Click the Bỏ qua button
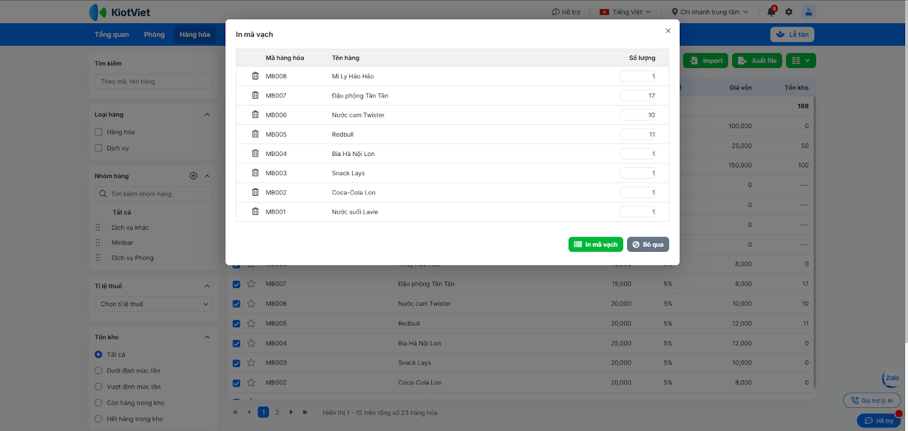The width and height of the screenshot is (908, 431). tap(648, 244)
